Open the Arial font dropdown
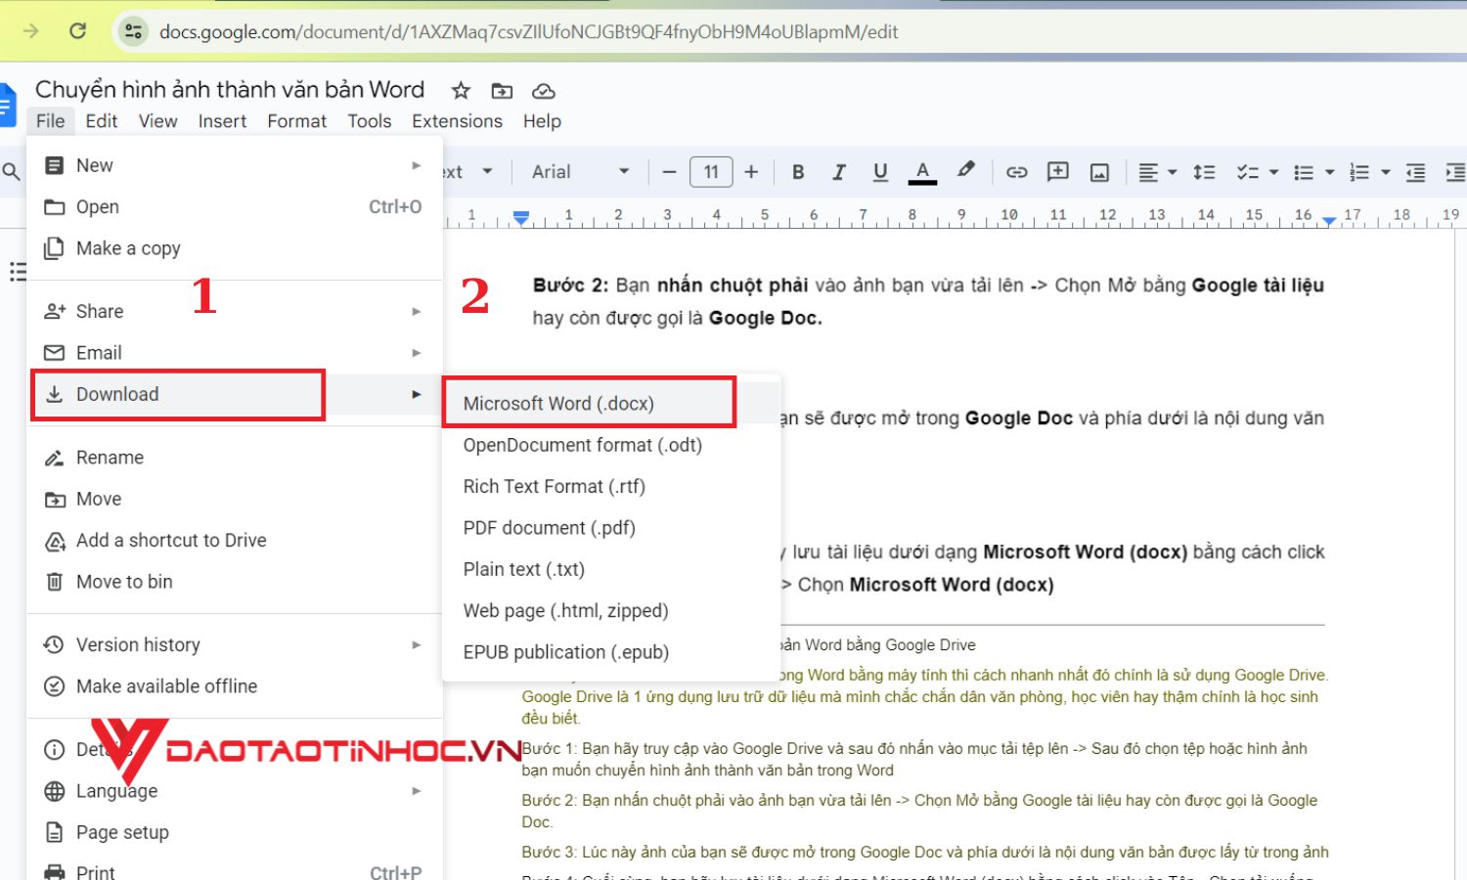This screenshot has width=1467, height=880. click(x=580, y=172)
